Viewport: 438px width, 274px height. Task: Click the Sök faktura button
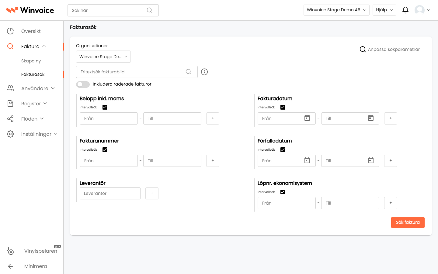408,223
